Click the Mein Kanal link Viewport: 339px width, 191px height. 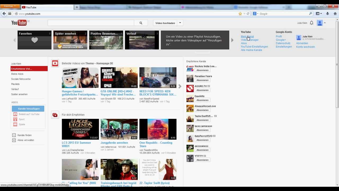(x=247, y=36)
